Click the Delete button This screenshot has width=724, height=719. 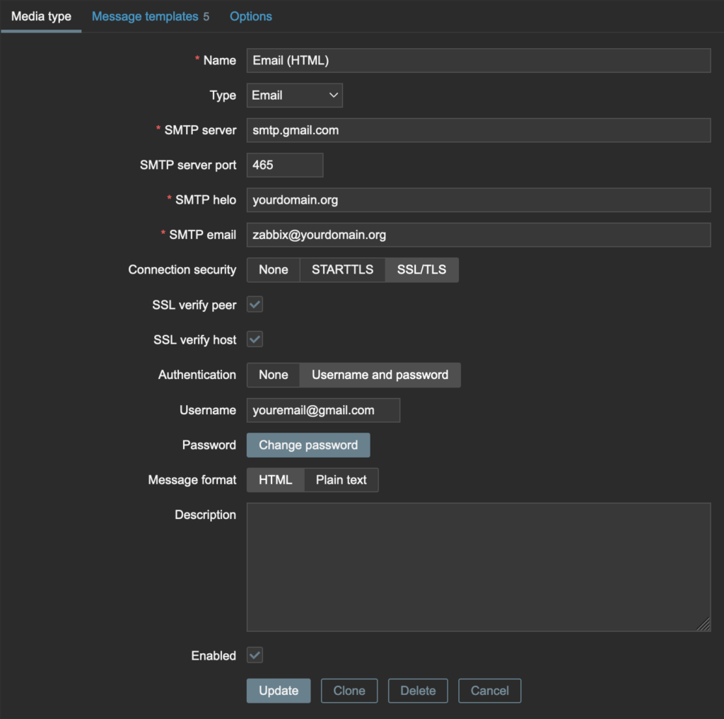click(x=418, y=691)
